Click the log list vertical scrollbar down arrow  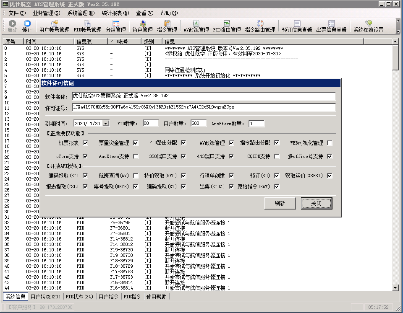[395, 287]
